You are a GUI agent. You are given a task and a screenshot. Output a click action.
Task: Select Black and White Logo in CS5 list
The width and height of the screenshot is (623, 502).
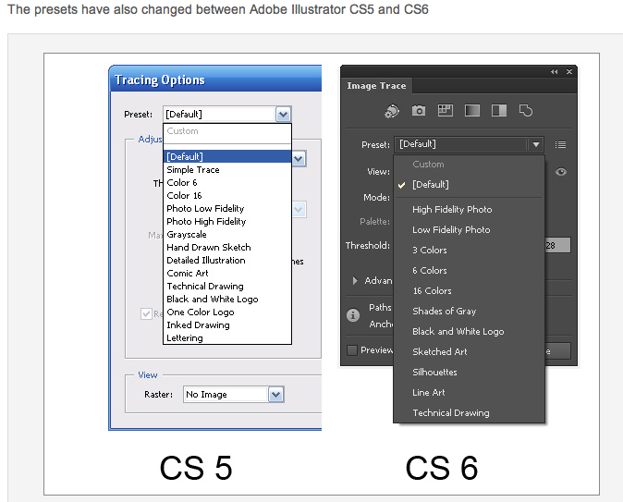(227, 299)
